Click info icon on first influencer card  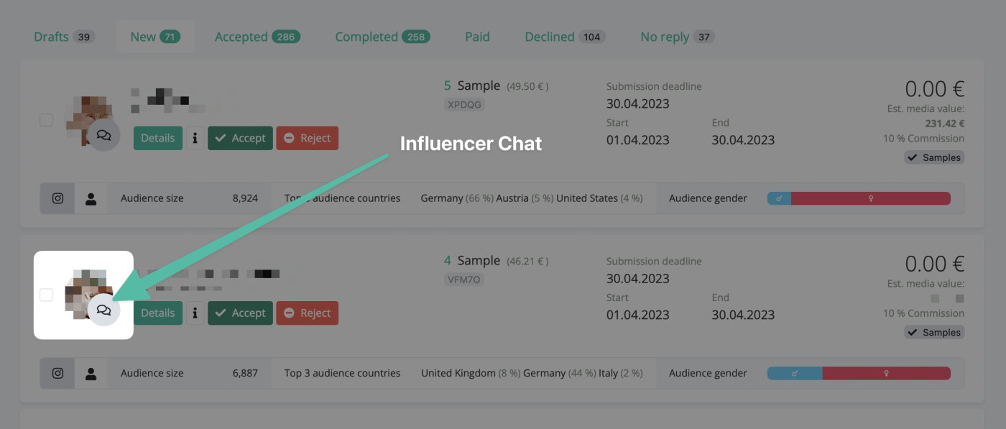(x=195, y=138)
